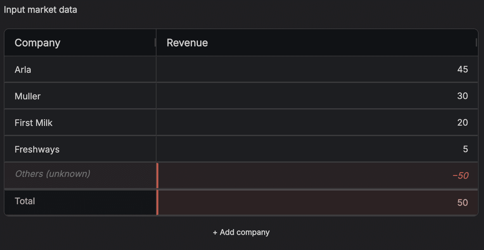Edit Freshways' revenue value 5
Screen dimensions: 484x250
point(317,149)
